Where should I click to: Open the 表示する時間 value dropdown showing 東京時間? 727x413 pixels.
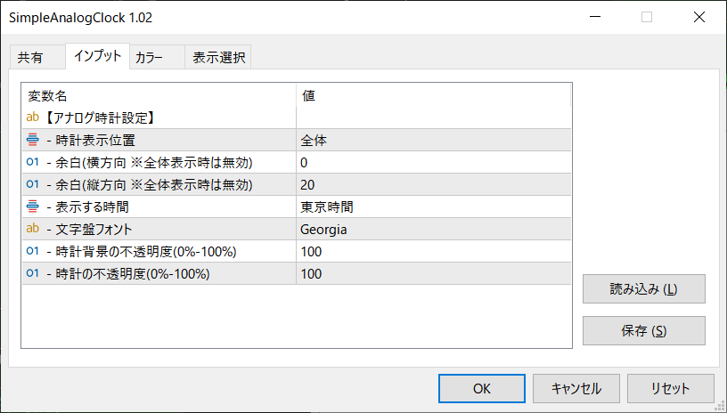[x=433, y=206]
